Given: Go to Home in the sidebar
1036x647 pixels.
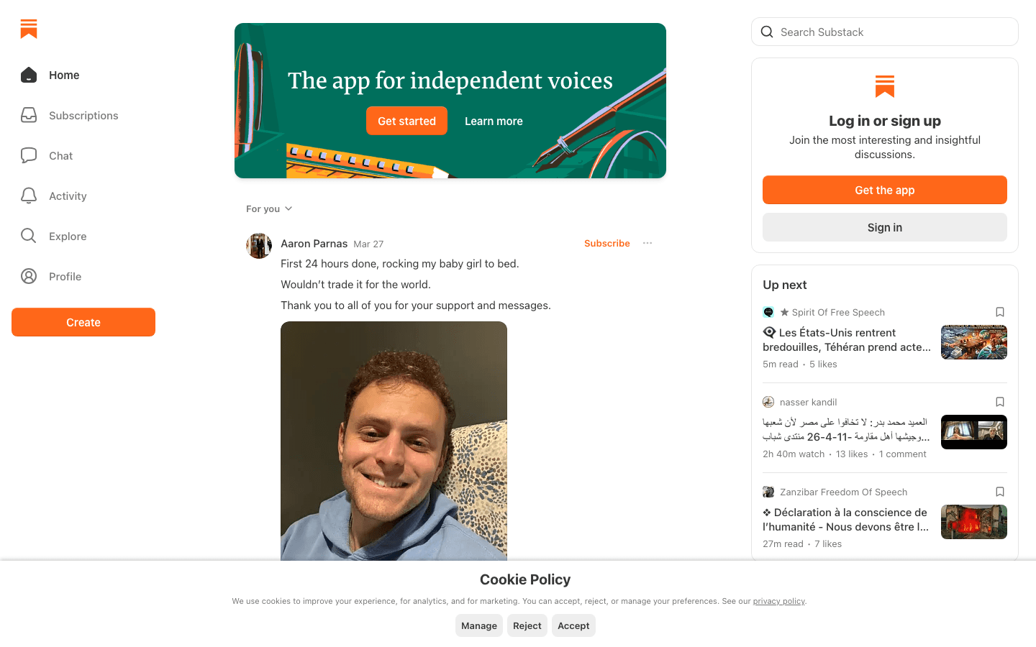Looking at the screenshot, I should click(63, 75).
